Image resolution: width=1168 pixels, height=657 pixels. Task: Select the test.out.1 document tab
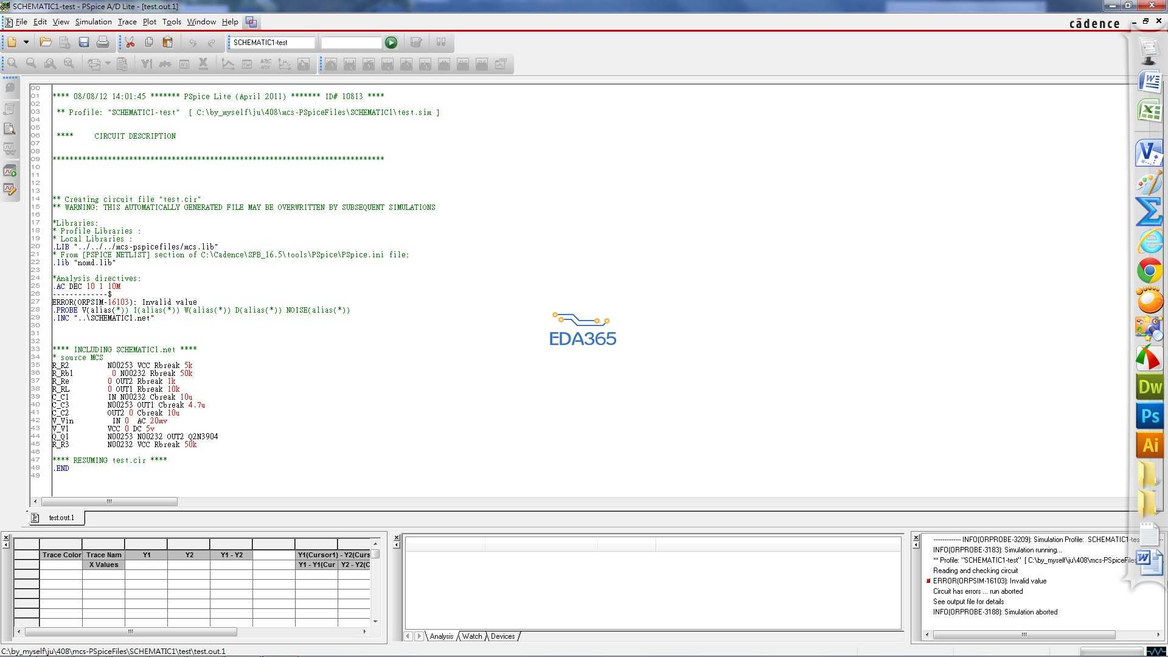(x=61, y=518)
